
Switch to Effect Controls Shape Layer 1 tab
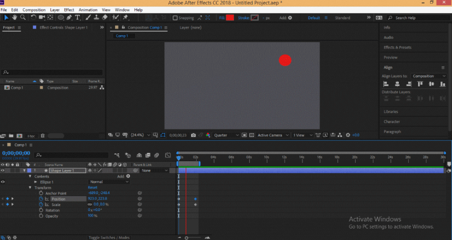coord(63,27)
